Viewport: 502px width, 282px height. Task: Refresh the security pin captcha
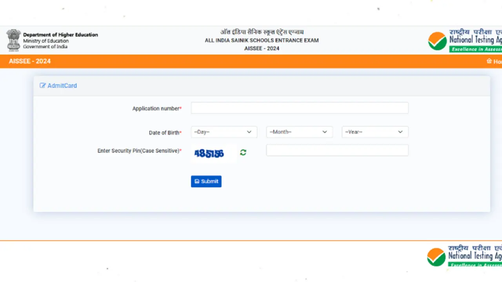coord(243,152)
